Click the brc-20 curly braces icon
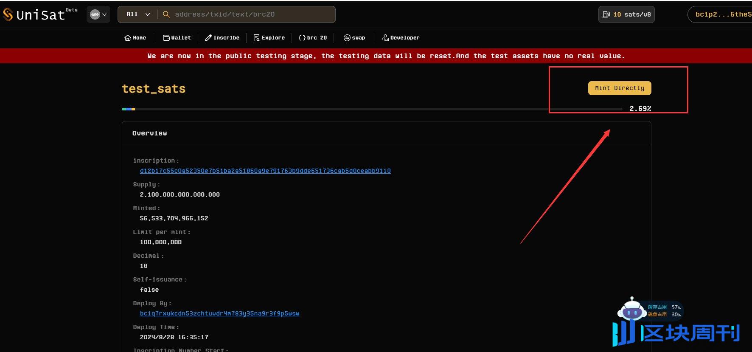752x352 pixels. tap(302, 38)
